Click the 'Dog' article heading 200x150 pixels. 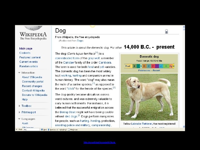pos(61,31)
